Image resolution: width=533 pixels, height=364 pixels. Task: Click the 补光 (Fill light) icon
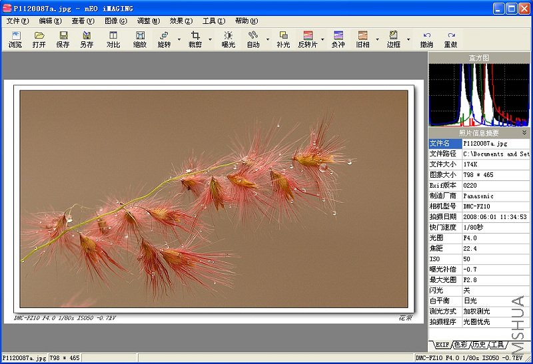click(283, 39)
